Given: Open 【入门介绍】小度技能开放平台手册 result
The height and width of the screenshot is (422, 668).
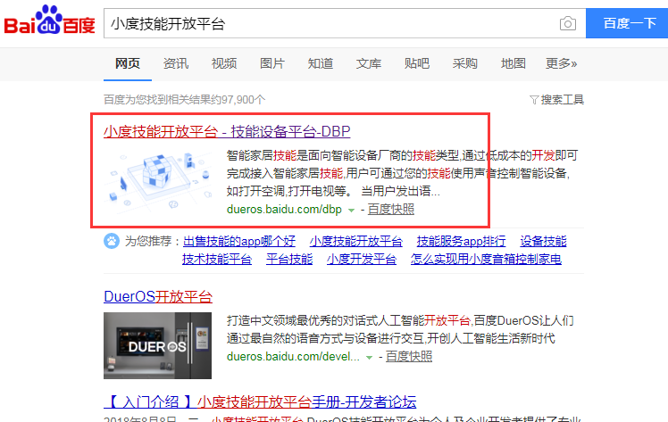Looking at the screenshot, I should tap(260, 401).
